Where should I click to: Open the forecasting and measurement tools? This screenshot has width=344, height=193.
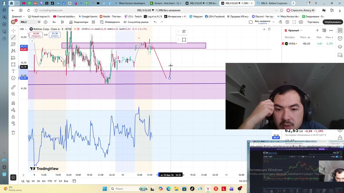13,58
